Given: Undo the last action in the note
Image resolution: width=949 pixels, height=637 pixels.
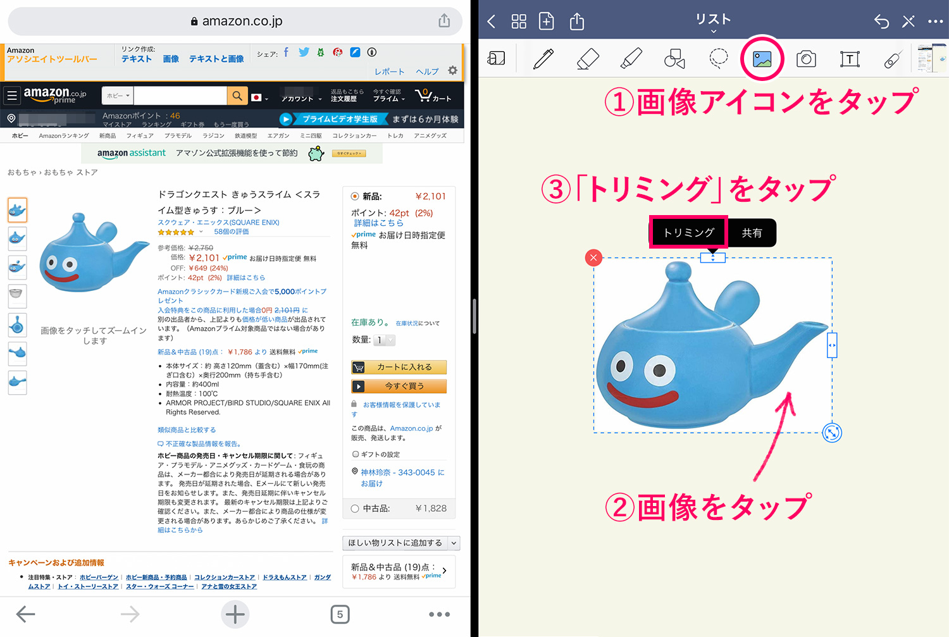Looking at the screenshot, I should pyautogui.click(x=881, y=22).
